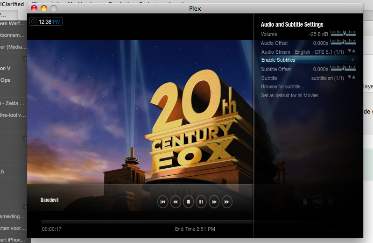Expand sidebar arrow below 'line-tool v...' row

click(25, 138)
